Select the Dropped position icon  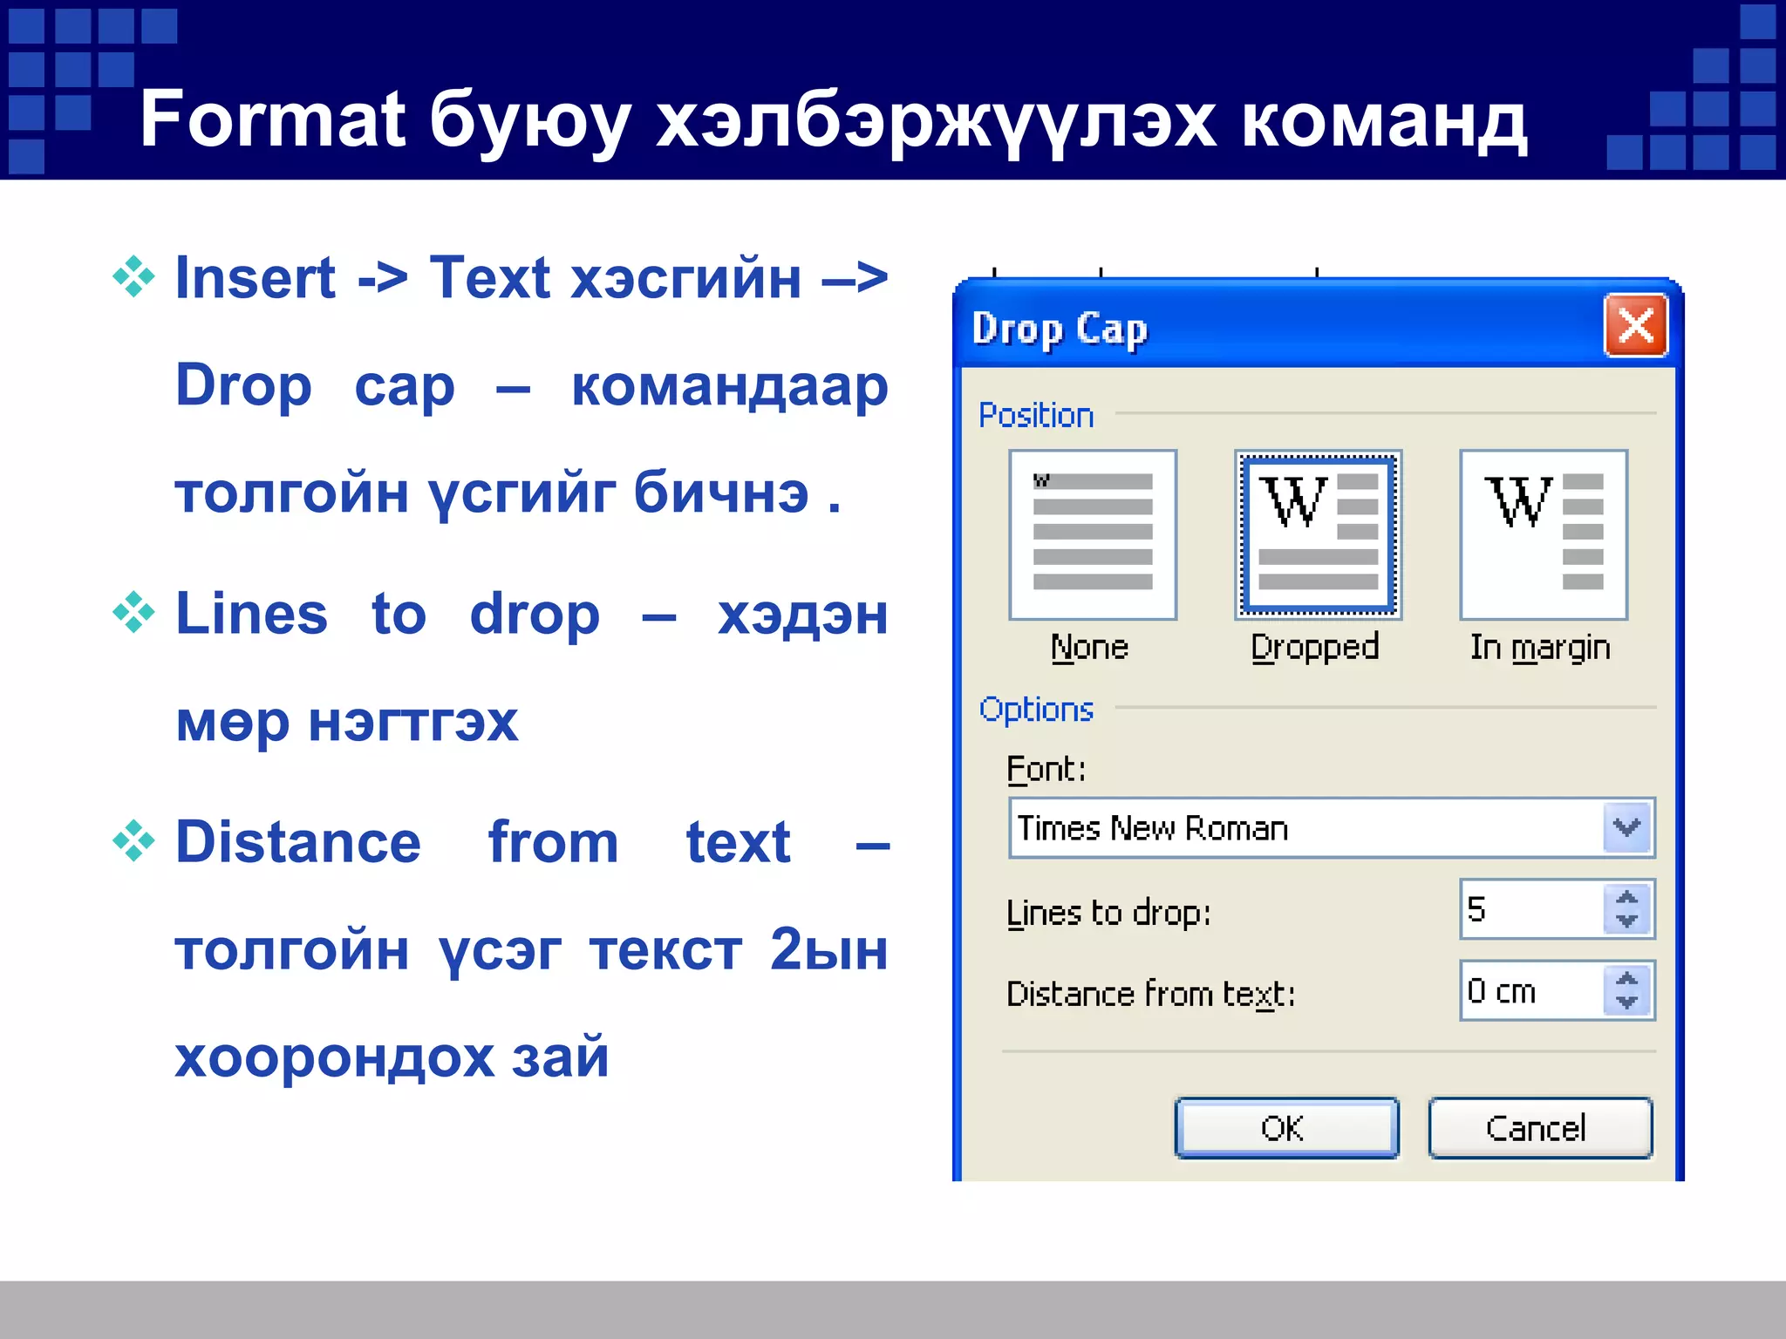1318,534
